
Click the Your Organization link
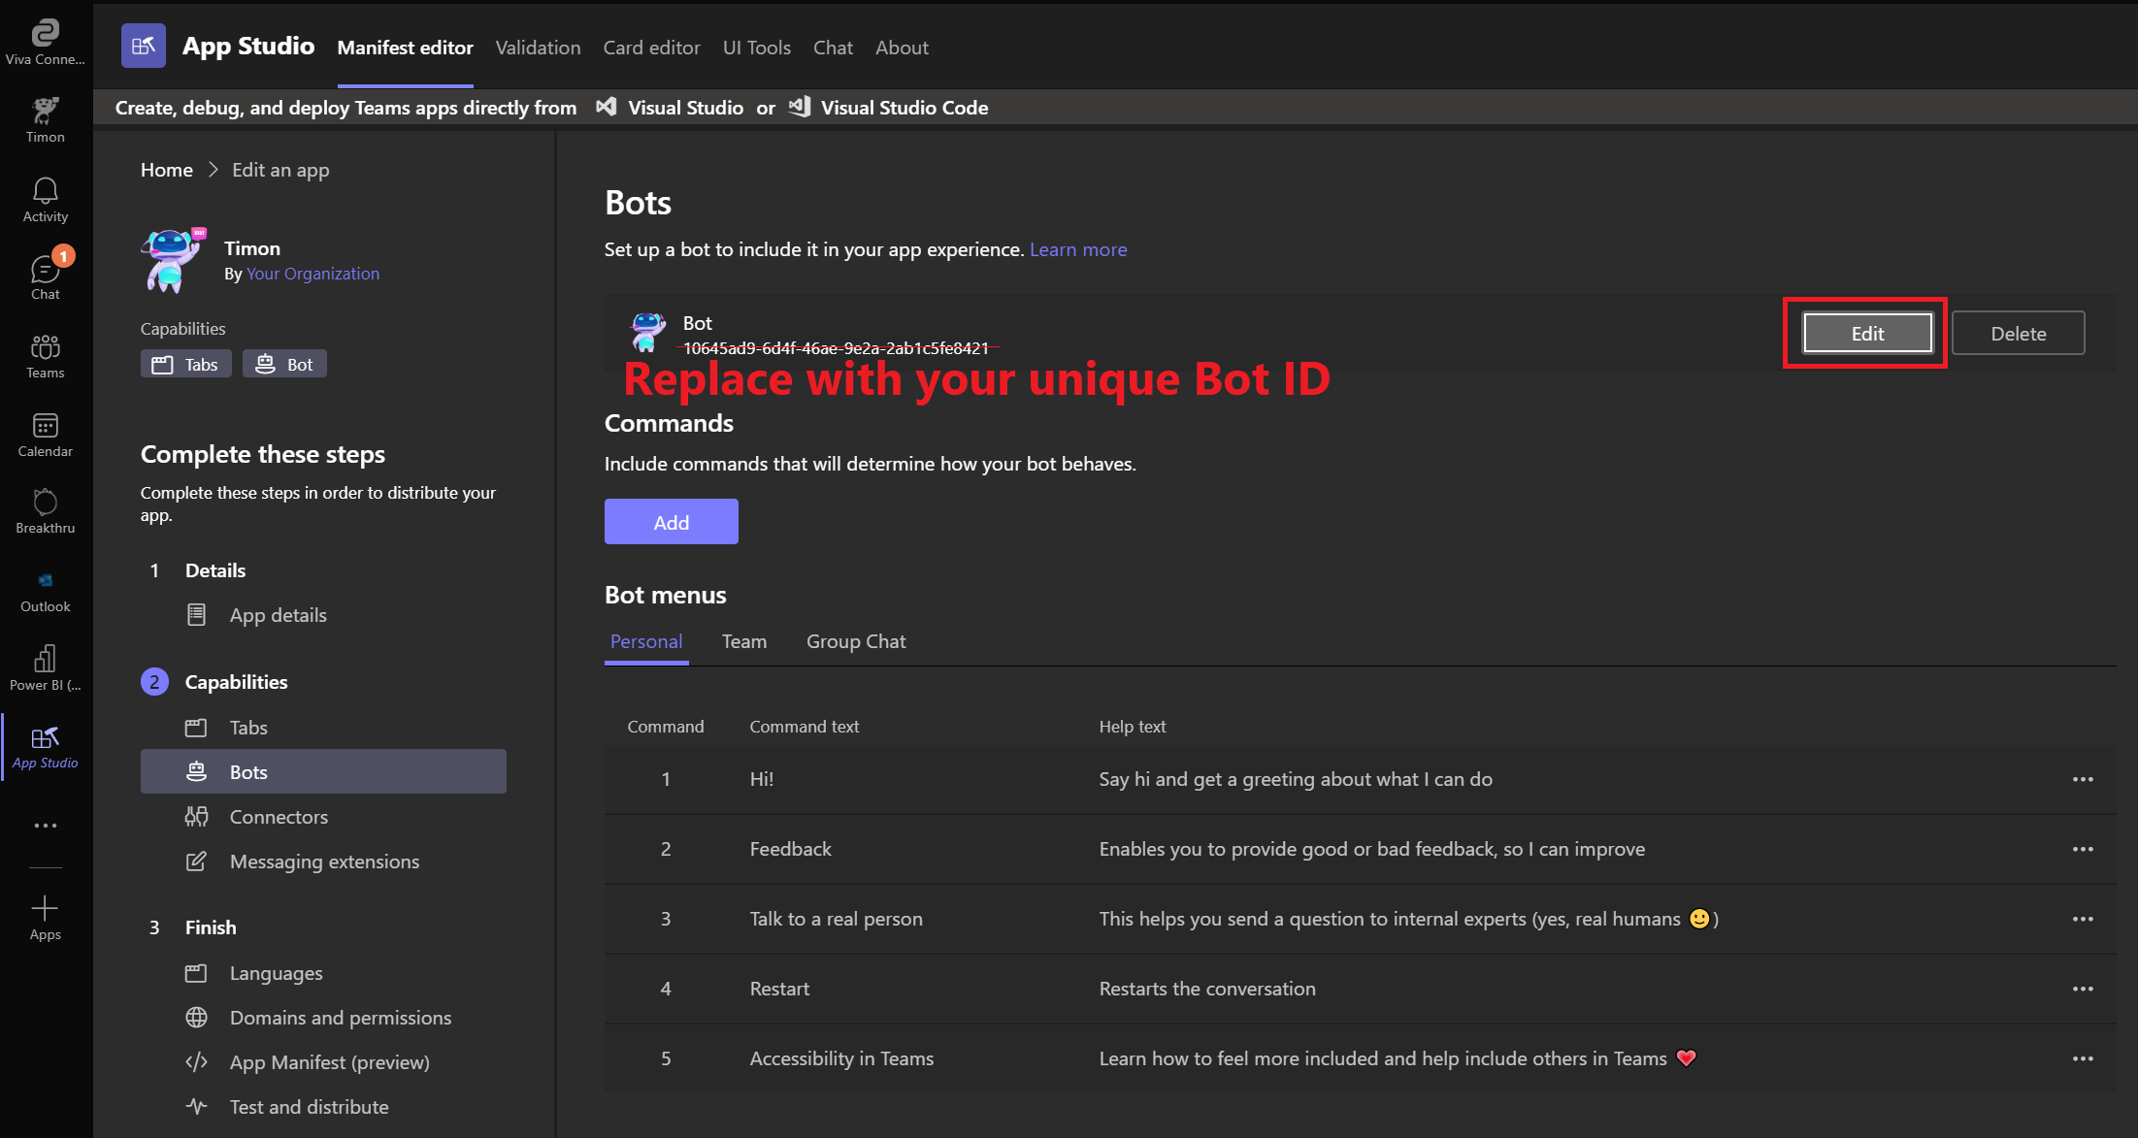[312, 274]
